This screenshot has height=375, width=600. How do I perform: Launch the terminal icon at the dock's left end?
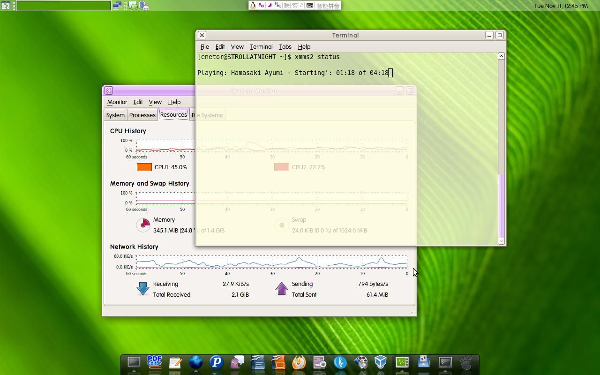(134, 362)
